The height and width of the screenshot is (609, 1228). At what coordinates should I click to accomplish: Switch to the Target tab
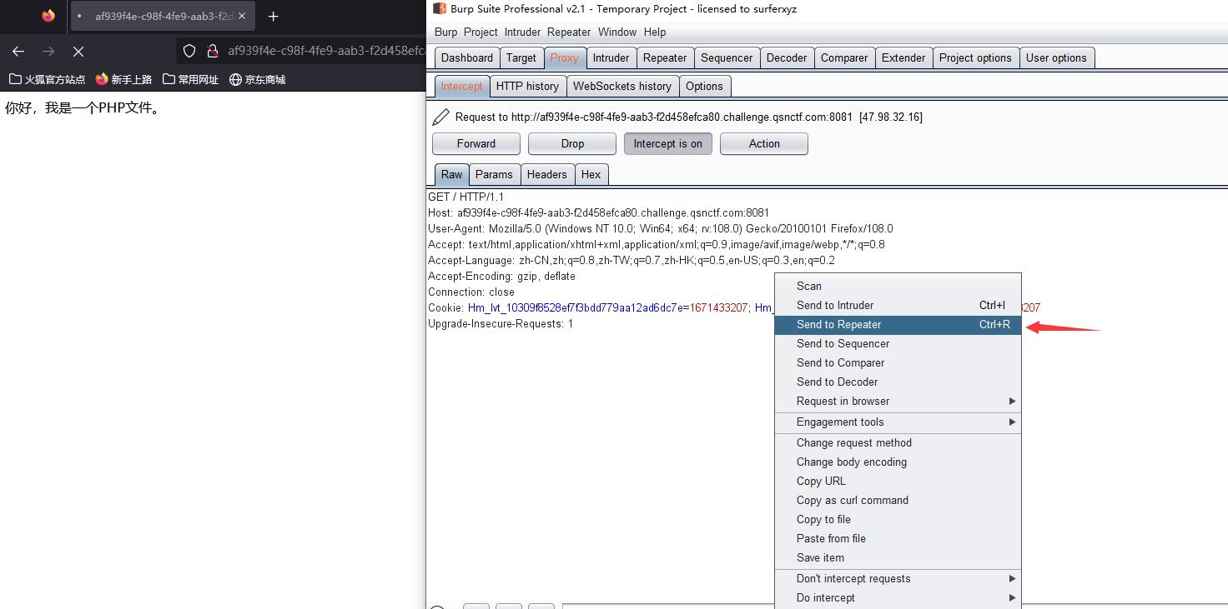coord(521,57)
